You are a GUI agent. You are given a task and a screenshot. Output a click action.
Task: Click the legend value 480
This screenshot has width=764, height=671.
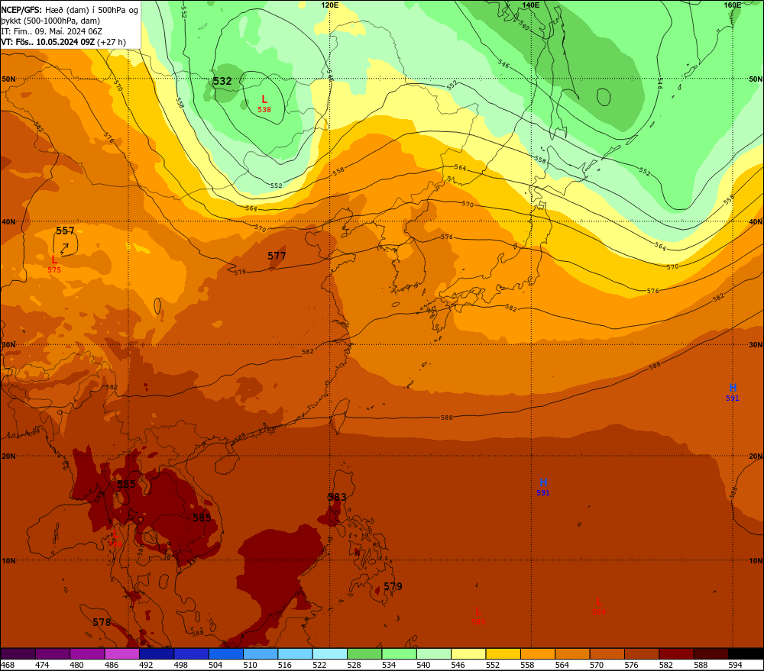pyautogui.click(x=77, y=665)
